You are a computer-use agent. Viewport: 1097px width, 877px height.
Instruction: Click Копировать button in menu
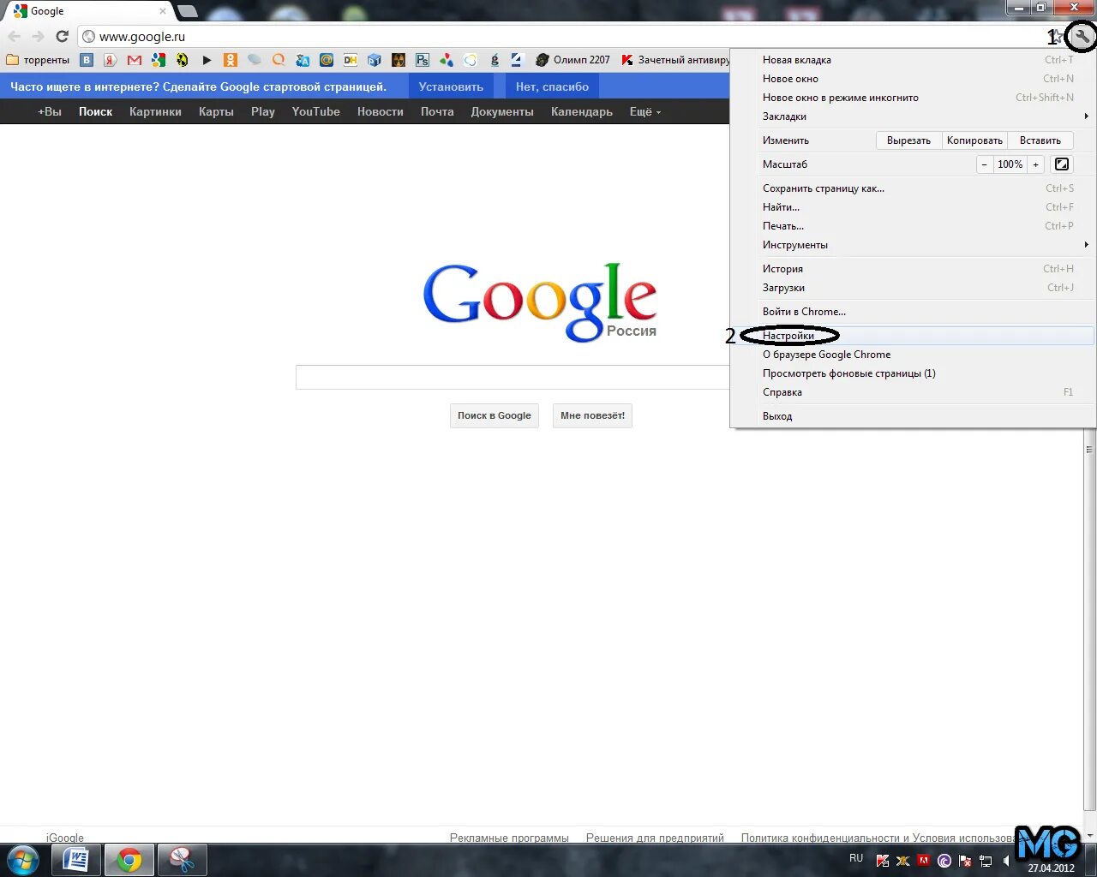[974, 140]
